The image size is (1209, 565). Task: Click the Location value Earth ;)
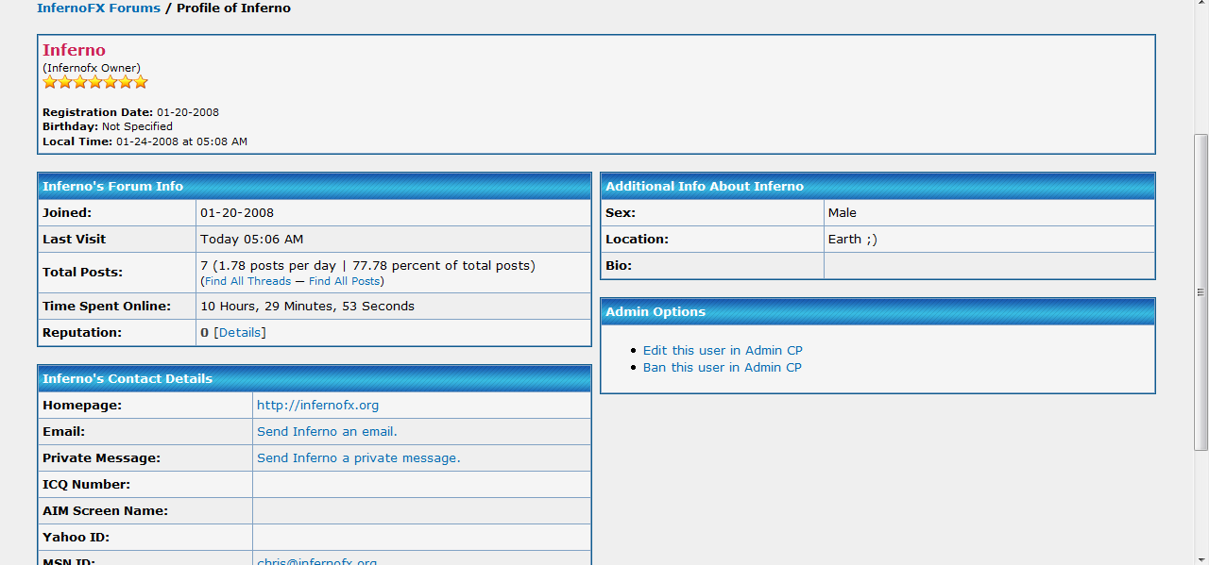(x=853, y=240)
